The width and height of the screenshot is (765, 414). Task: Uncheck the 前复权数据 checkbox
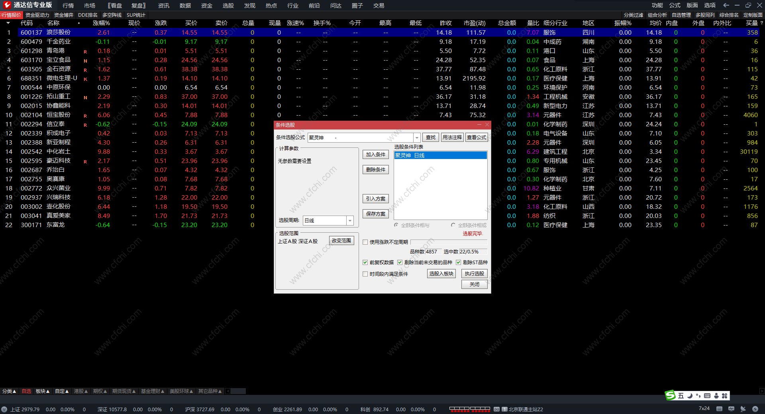[x=365, y=262]
